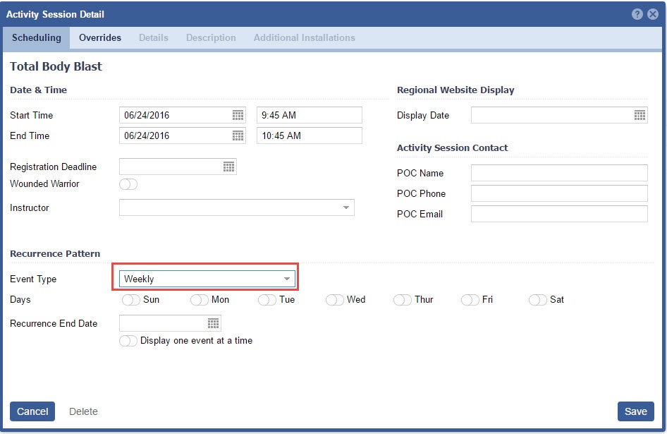Close the Activity Session Detail dialog
The image size is (667, 434).
point(653,14)
